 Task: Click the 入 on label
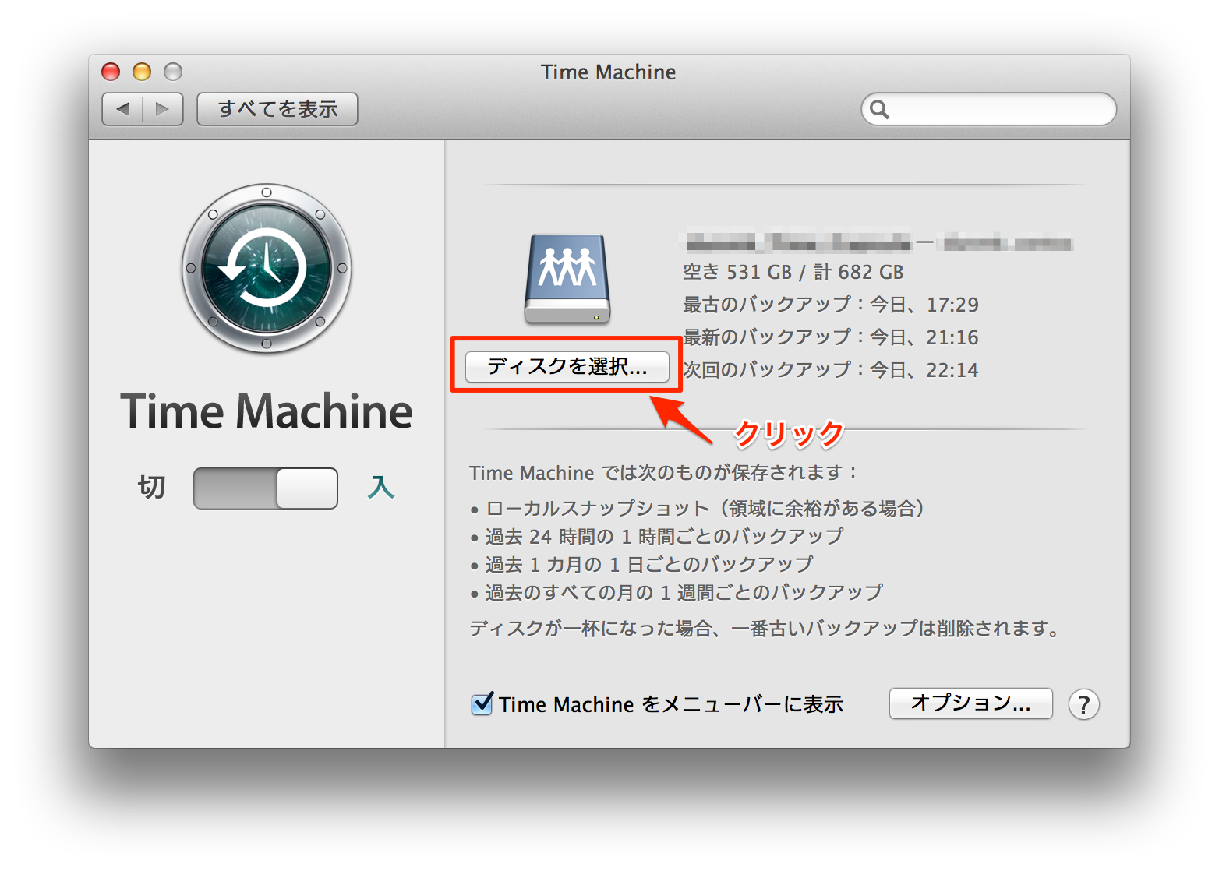381,488
